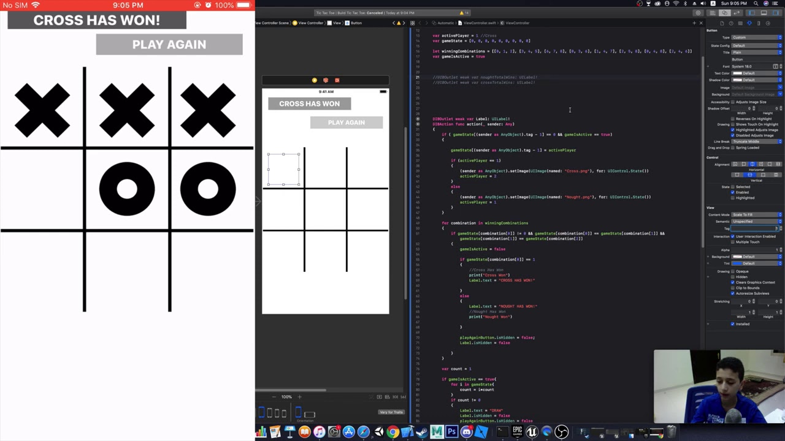Open the Shadow Color picker
785x441 pixels.
(x=757, y=80)
